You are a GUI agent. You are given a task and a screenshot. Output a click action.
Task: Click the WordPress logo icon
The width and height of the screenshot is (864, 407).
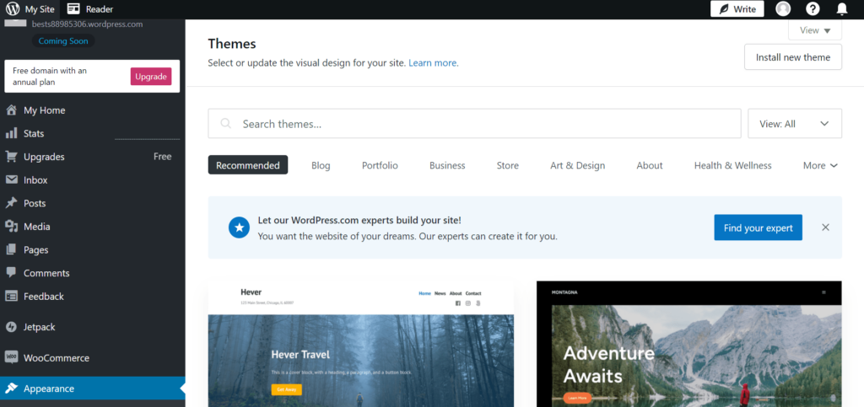tap(13, 8)
